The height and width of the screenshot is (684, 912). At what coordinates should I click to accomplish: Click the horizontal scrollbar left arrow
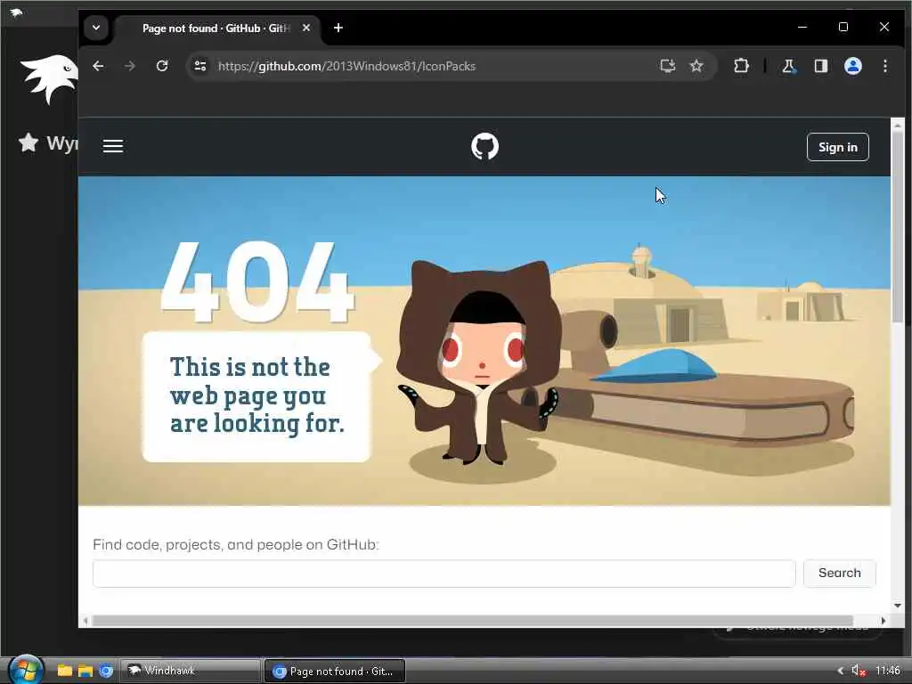[86, 621]
